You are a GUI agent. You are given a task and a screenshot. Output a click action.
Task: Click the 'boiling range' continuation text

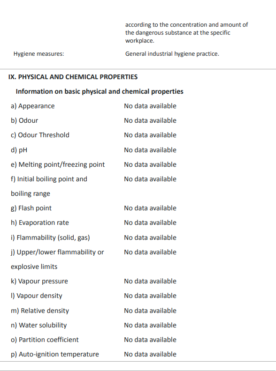coord(31,194)
